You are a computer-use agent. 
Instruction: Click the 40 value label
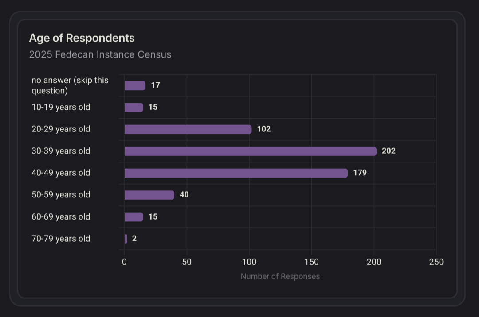click(184, 195)
